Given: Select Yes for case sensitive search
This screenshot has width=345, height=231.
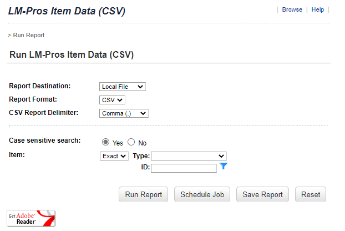Looking at the screenshot, I should (x=106, y=142).
